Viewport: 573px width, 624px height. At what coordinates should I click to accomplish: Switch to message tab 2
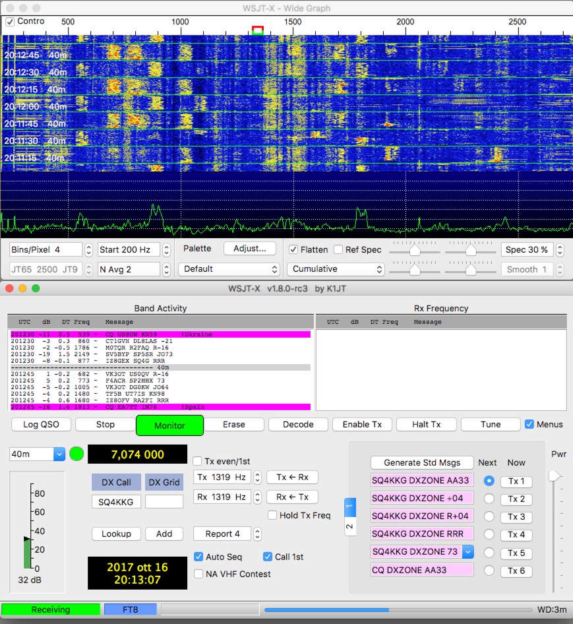(349, 528)
